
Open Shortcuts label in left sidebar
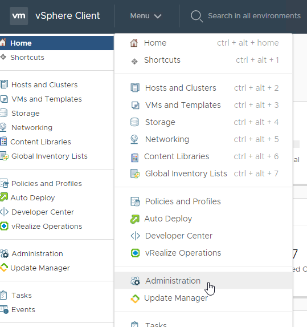point(27,57)
